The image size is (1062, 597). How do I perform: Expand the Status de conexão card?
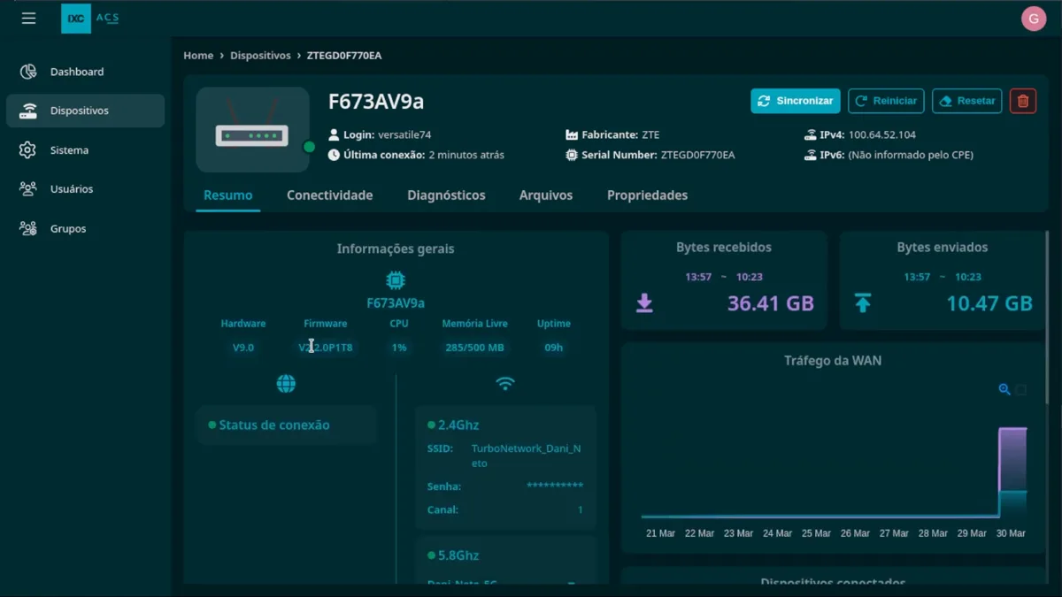point(286,425)
